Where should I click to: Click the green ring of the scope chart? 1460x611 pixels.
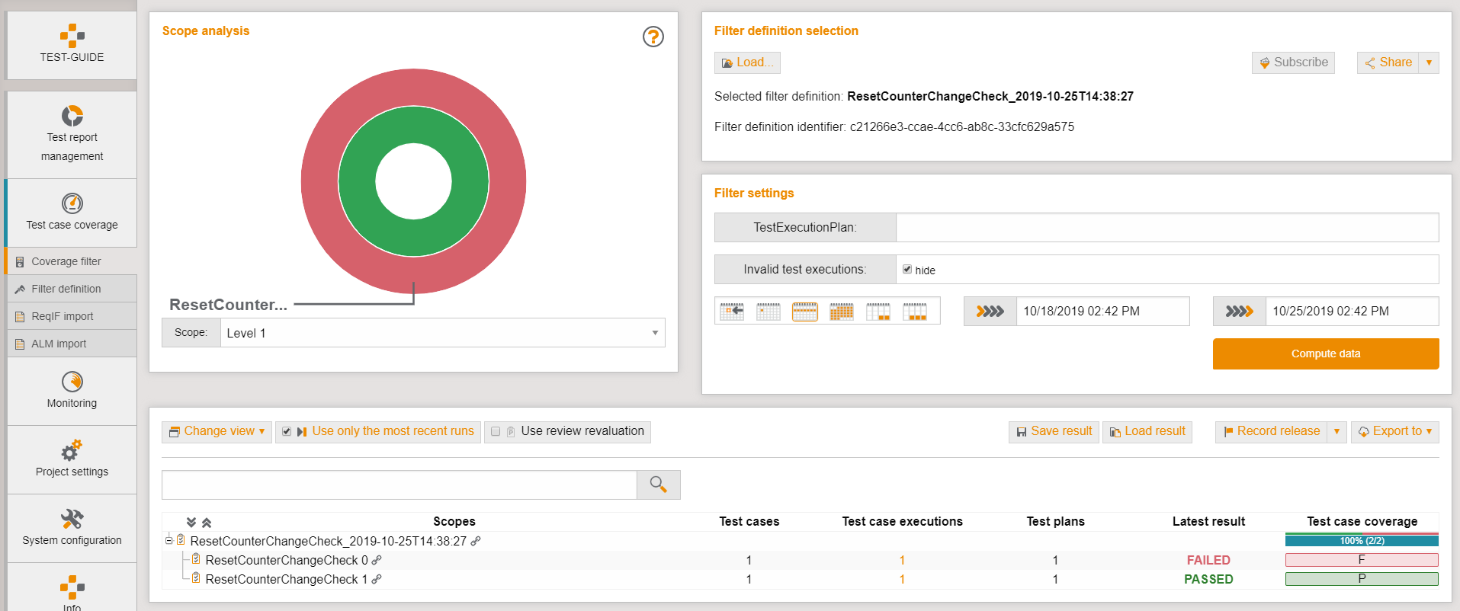357,181
